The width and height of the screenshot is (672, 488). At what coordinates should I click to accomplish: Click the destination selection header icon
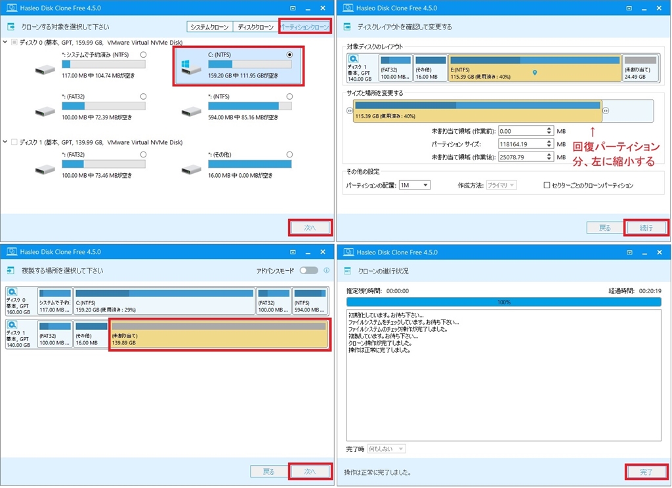(x=11, y=270)
